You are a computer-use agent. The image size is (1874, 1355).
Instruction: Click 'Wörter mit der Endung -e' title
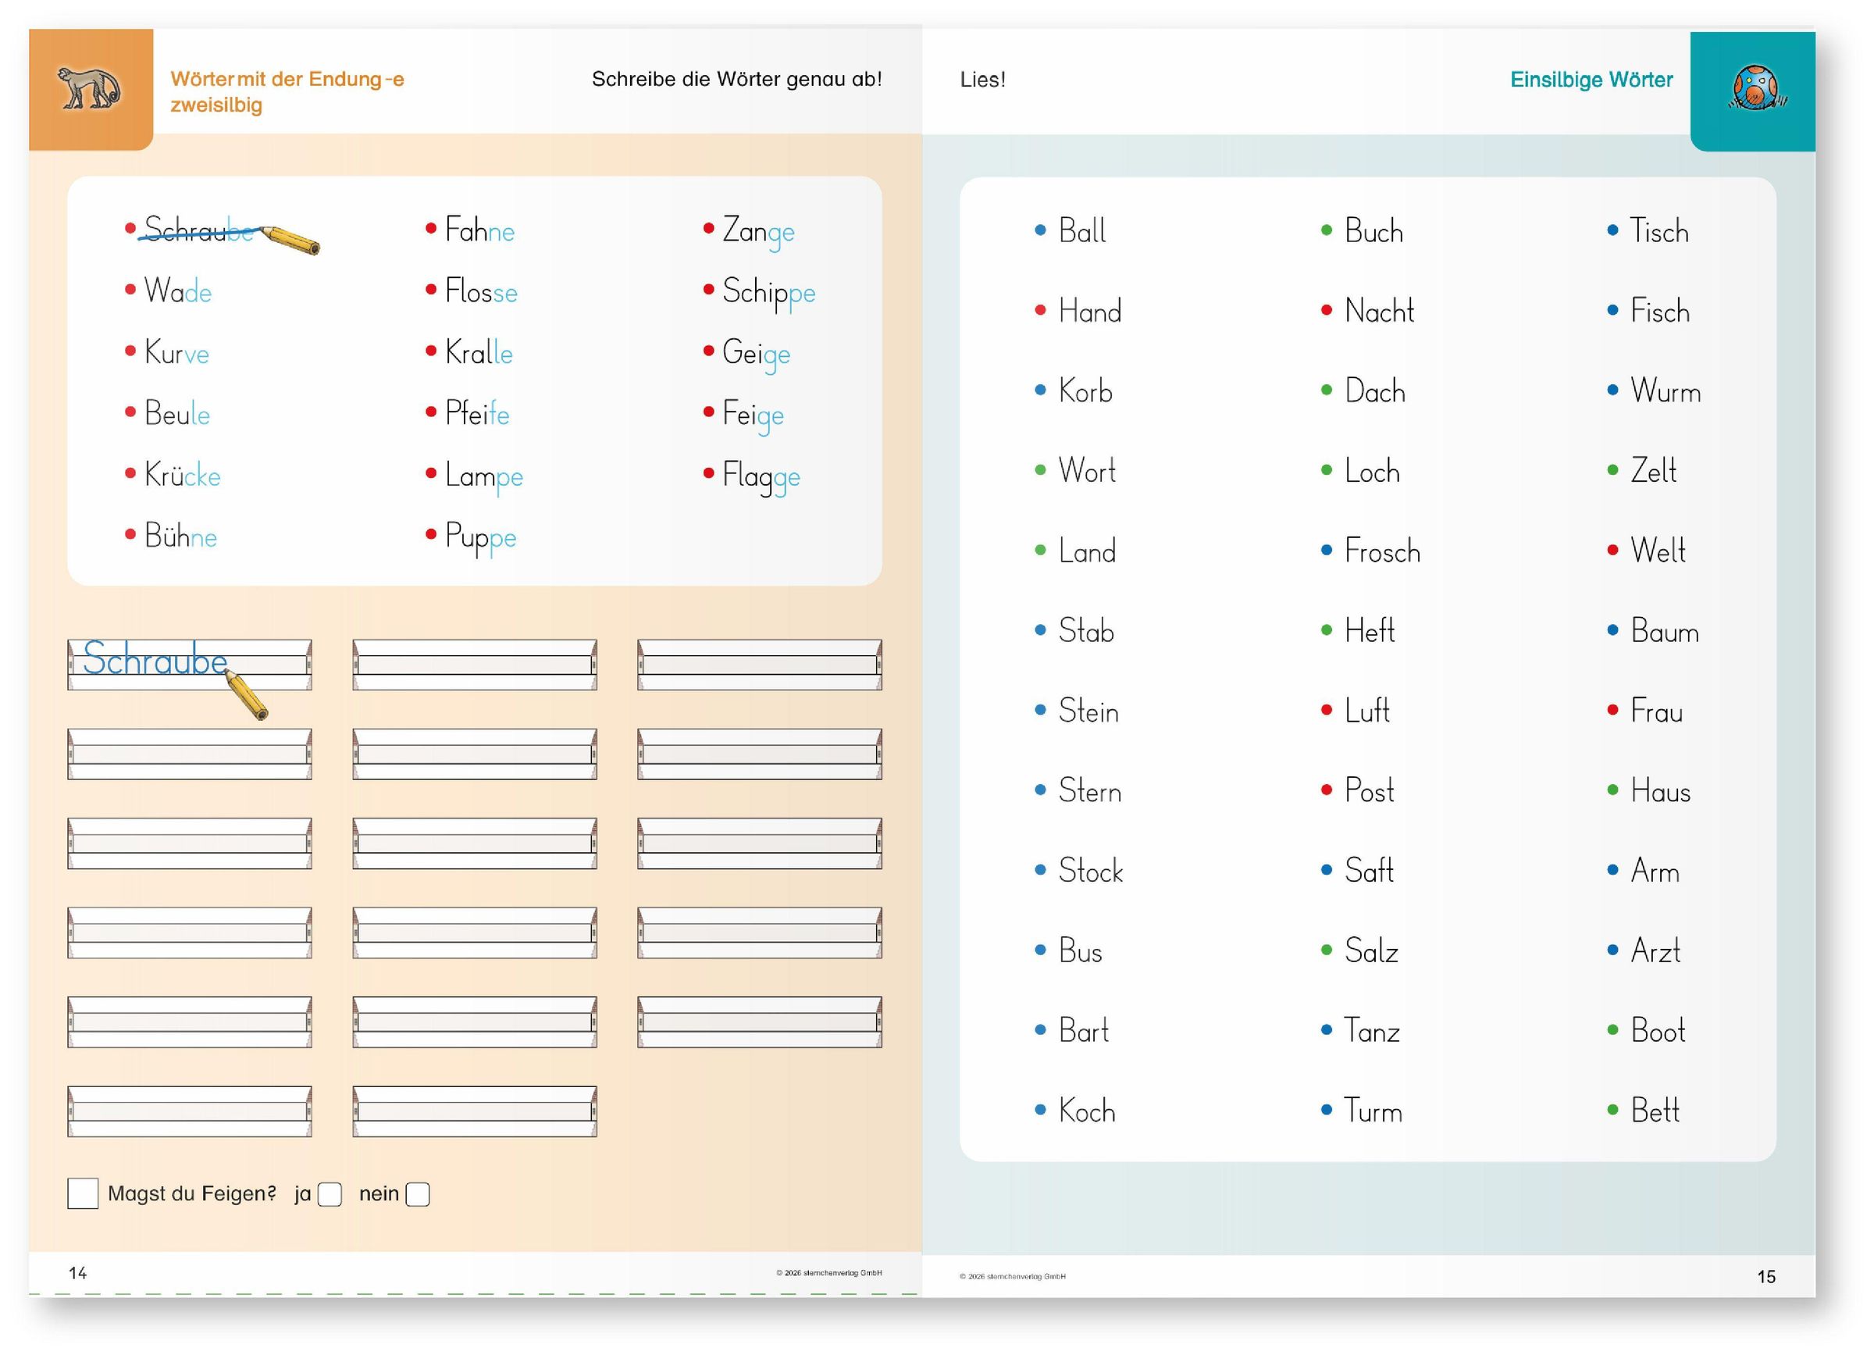287,80
